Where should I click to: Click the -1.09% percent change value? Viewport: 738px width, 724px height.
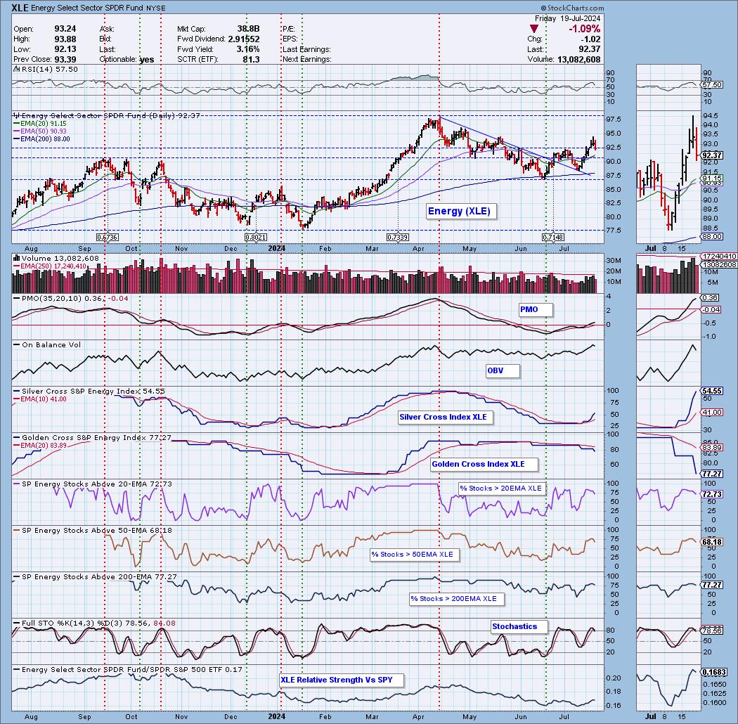pos(584,29)
